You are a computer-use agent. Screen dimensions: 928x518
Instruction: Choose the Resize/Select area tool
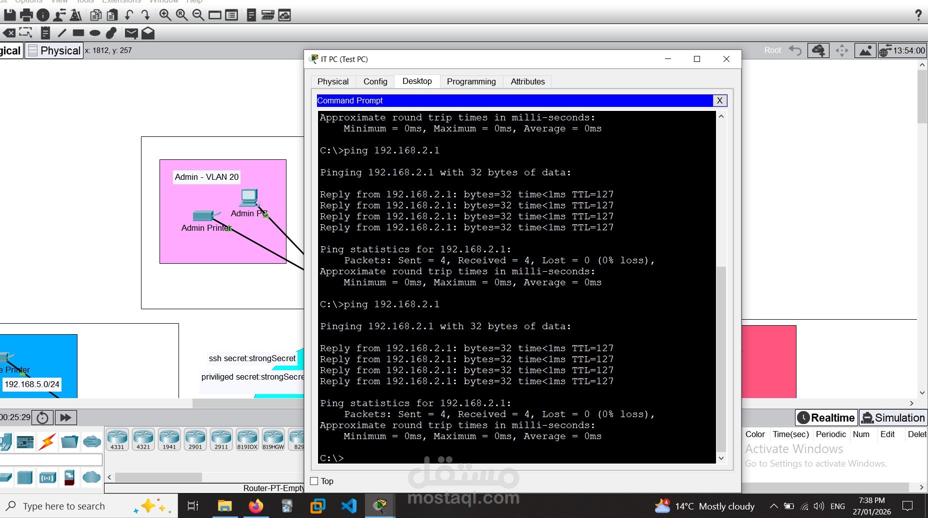click(x=25, y=33)
